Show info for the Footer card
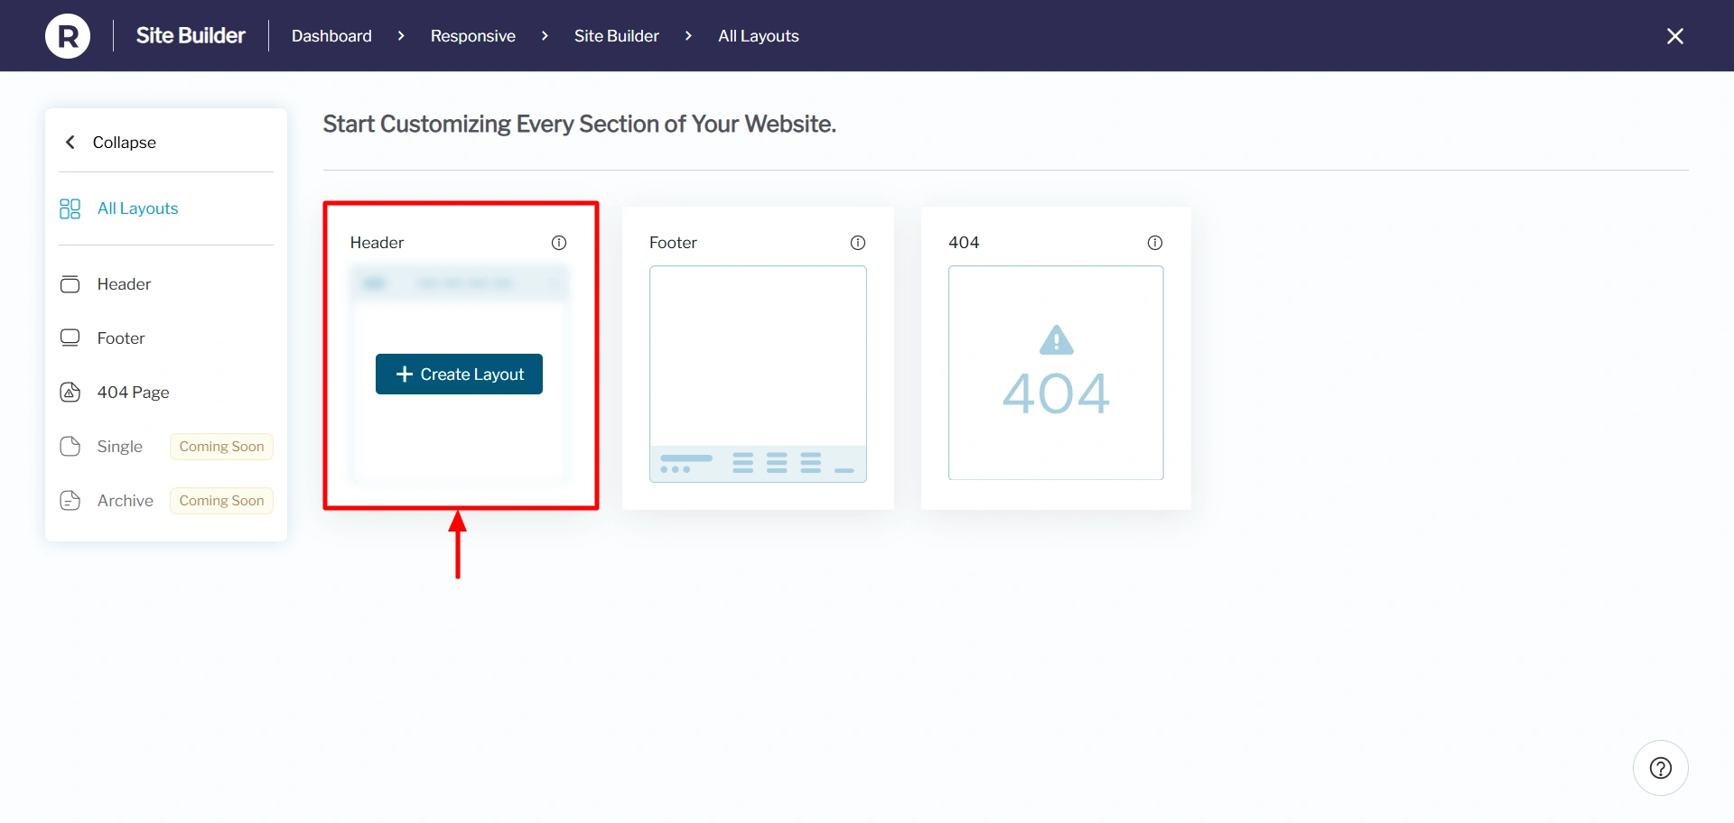This screenshot has height=823, width=1734. pyautogui.click(x=858, y=243)
